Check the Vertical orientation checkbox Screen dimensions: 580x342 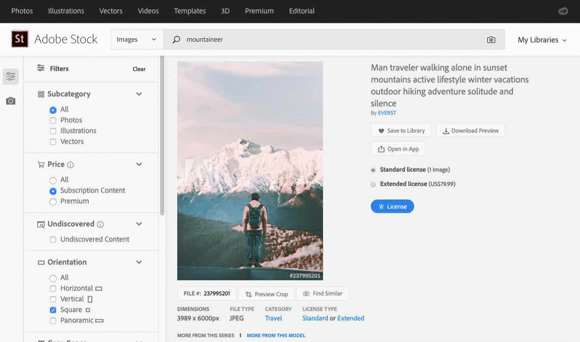pyautogui.click(x=53, y=300)
